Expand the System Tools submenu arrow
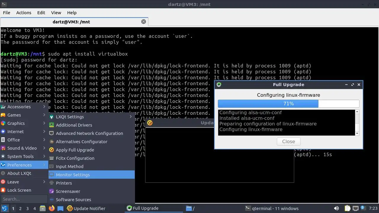The image size is (379, 213). point(44,156)
